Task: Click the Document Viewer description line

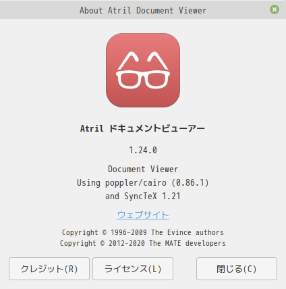Action: click(143, 169)
